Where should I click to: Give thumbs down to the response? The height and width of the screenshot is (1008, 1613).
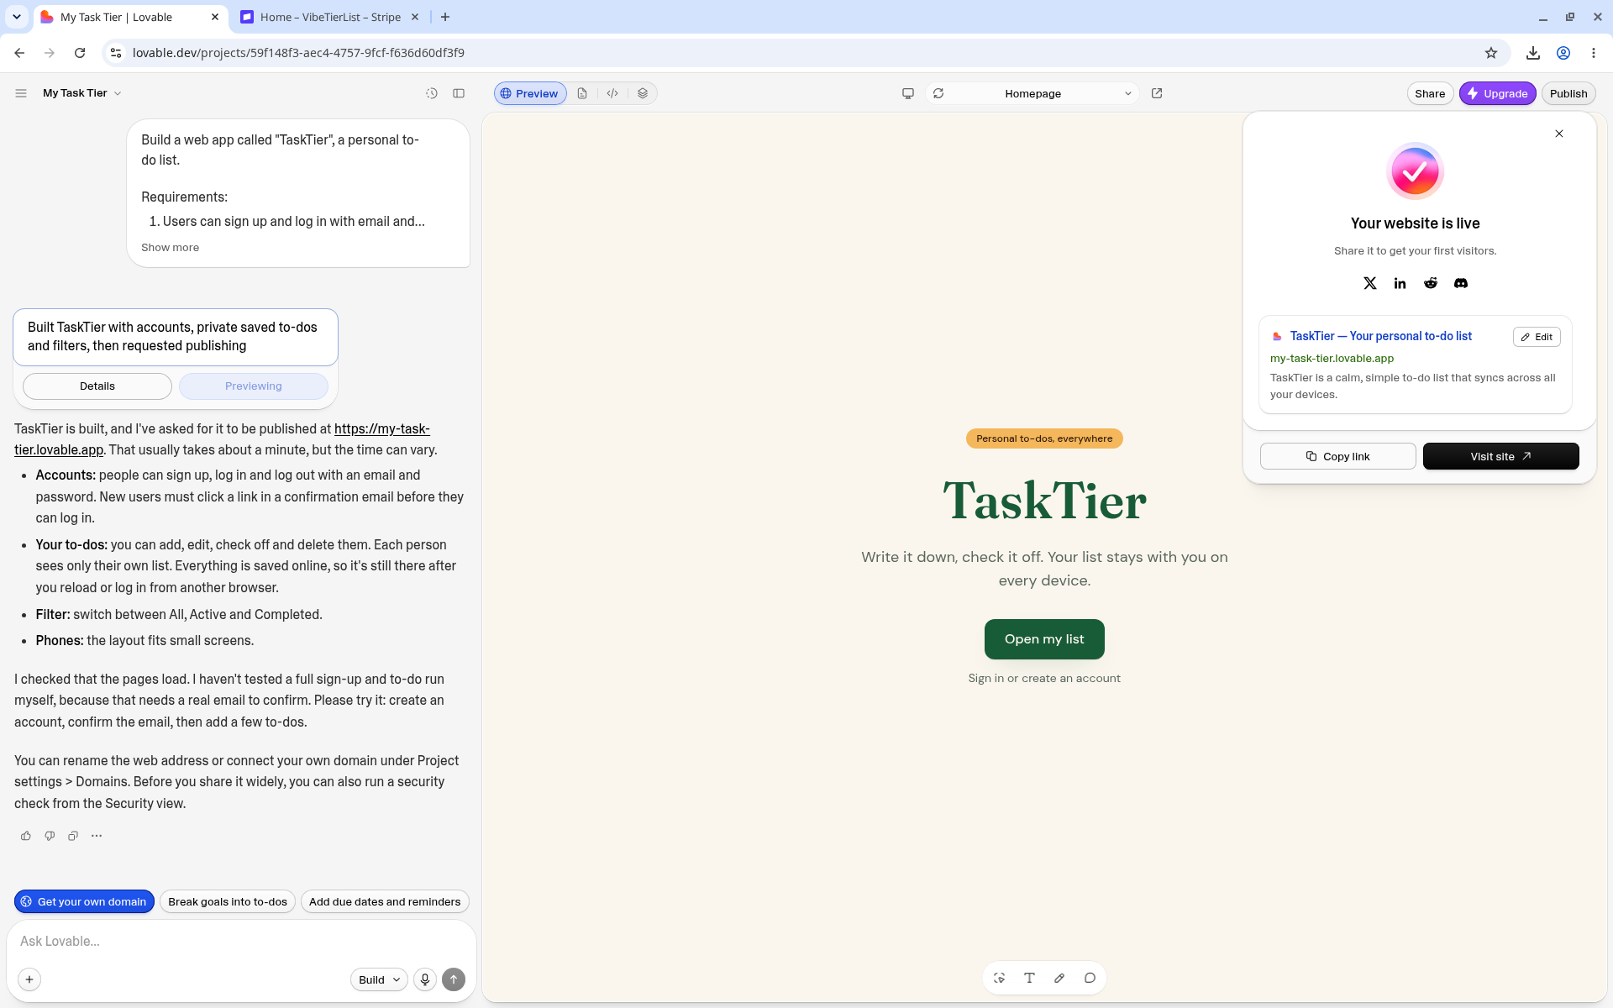tap(50, 836)
